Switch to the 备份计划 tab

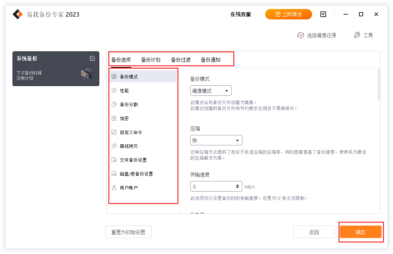pyautogui.click(x=151, y=60)
